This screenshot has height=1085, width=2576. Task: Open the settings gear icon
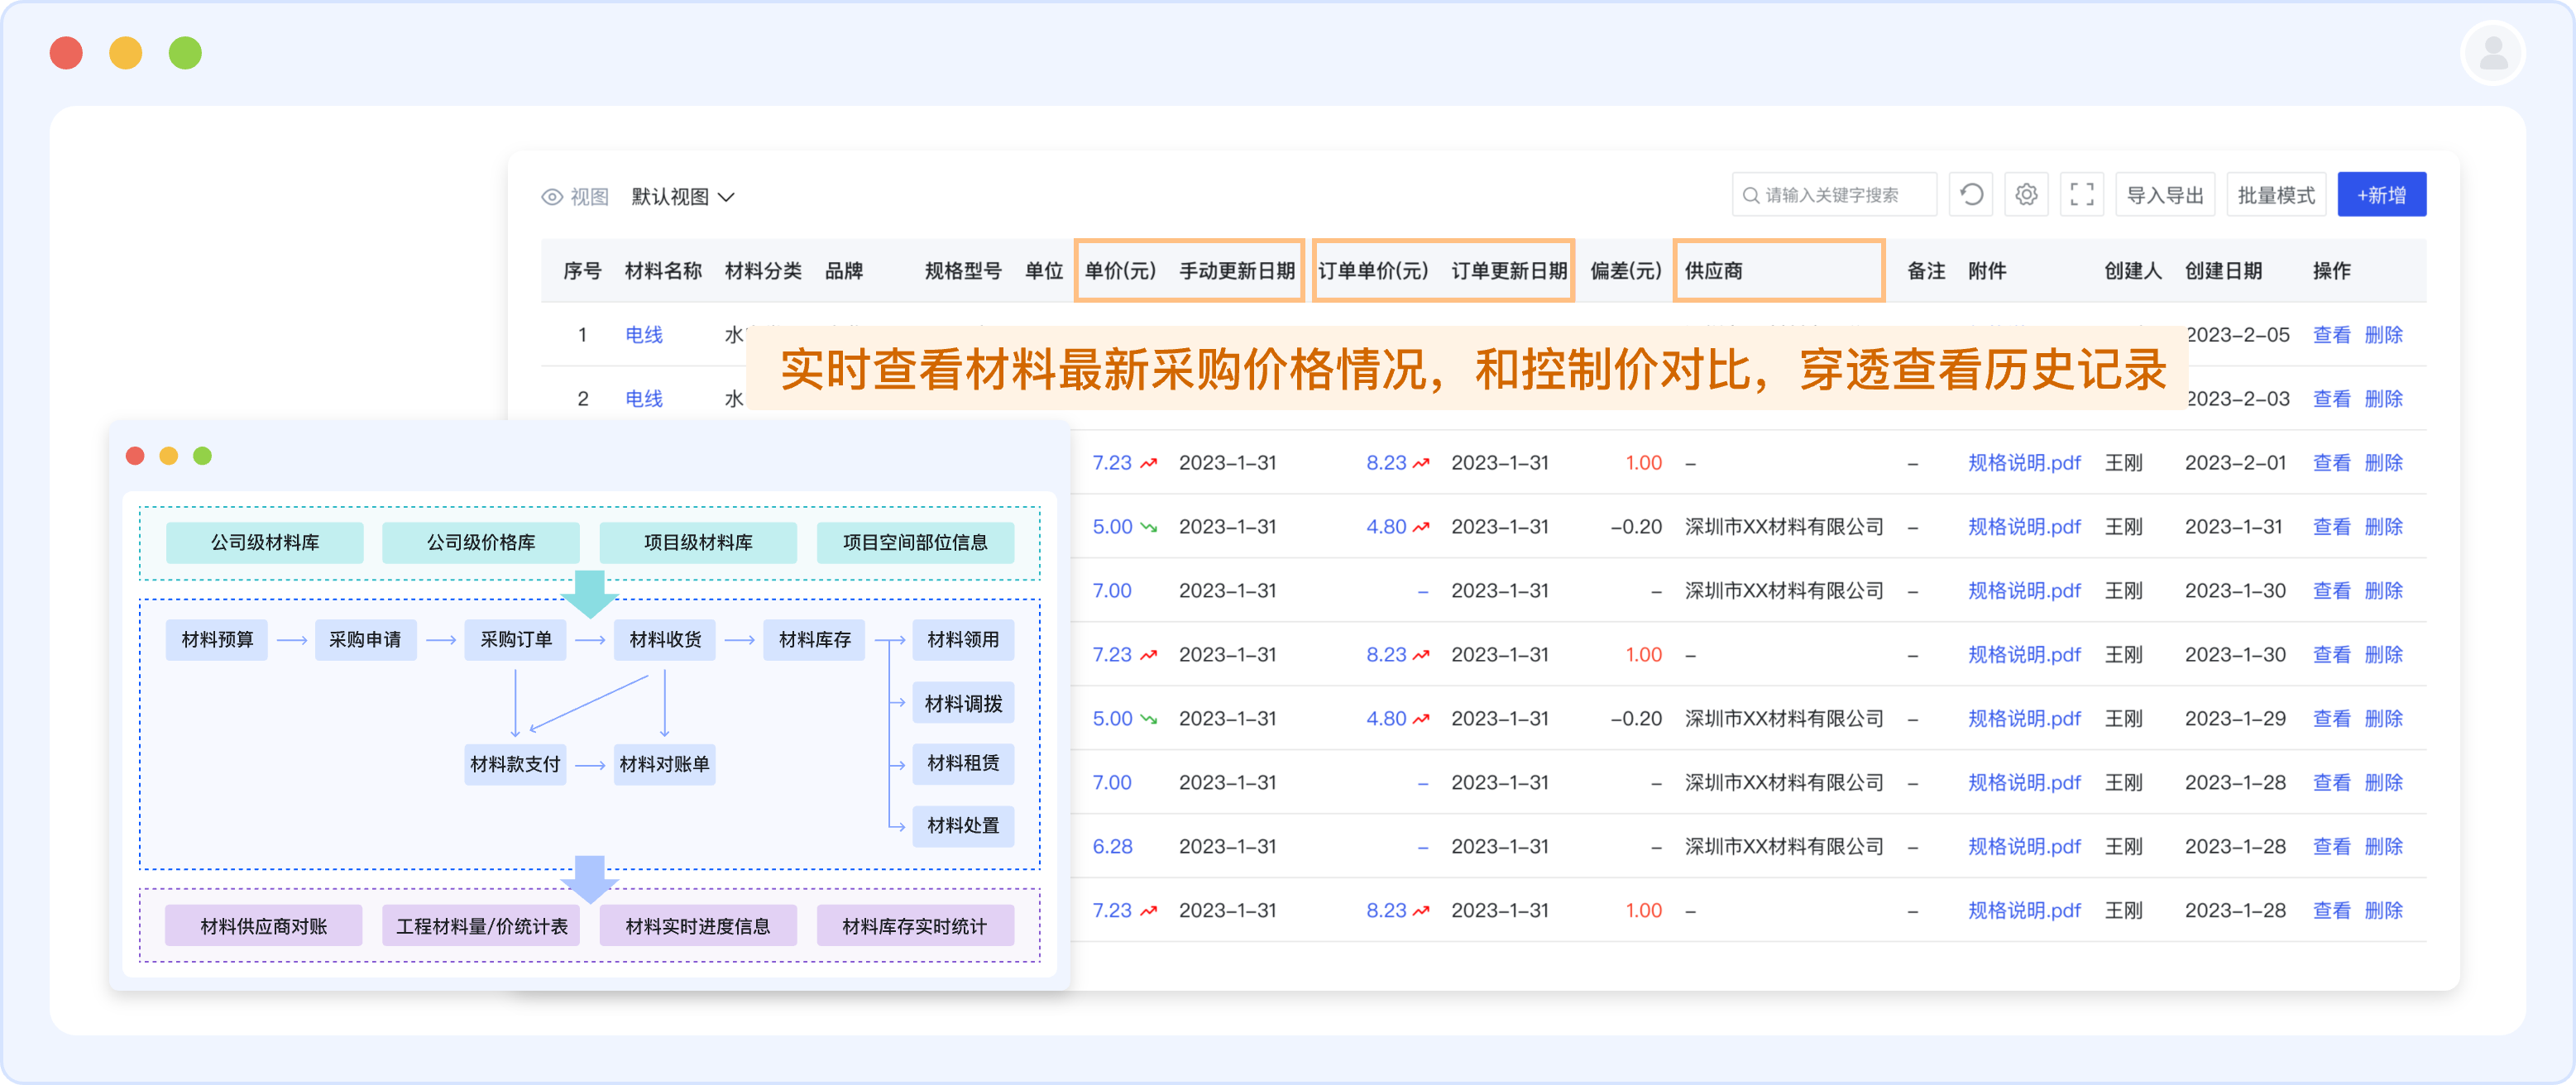coord(2026,195)
